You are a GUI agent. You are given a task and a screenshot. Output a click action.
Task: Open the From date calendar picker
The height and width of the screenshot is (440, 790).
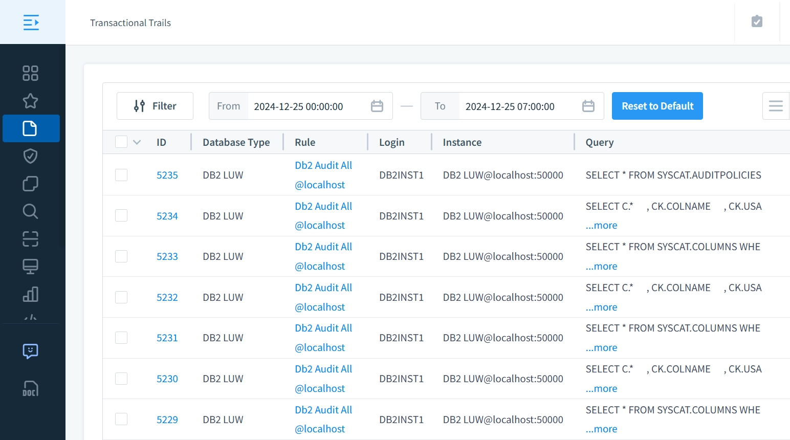click(377, 106)
